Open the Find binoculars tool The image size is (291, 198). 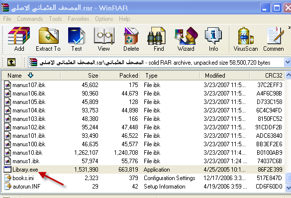point(159,39)
